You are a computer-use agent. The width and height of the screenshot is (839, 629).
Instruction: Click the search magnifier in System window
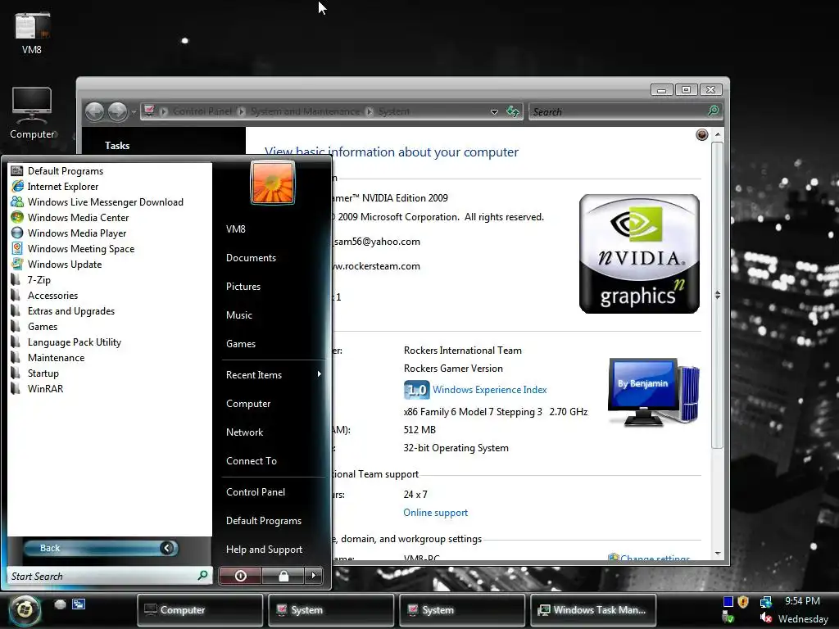point(713,111)
